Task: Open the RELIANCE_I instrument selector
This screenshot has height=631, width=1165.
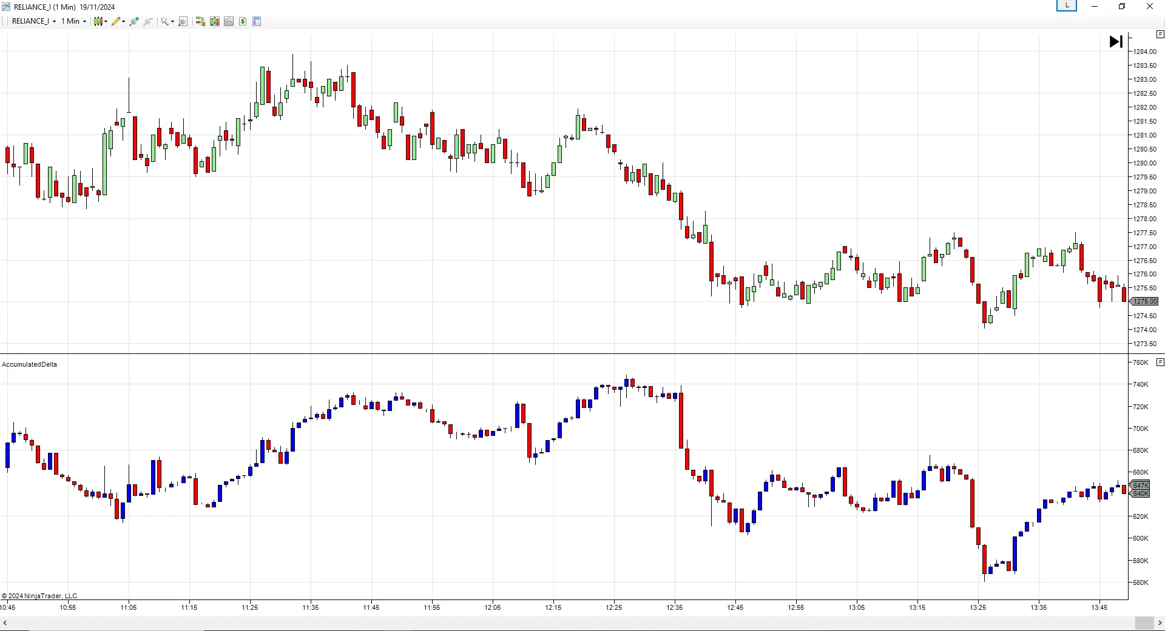Action: click(x=34, y=21)
